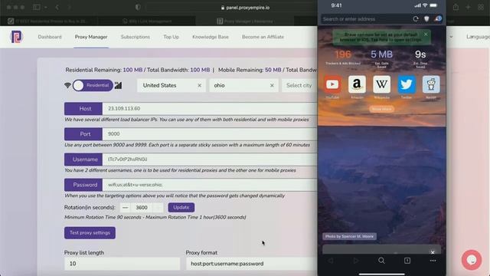Image resolution: width=490 pixels, height=276 pixels.
Task: Open Safari's share icon
Action: 456,7
